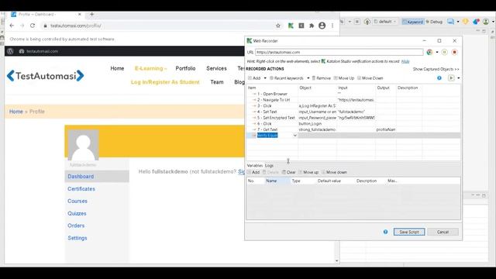The image size is (496, 279).
Task: Clear all variables
Action: [x=289, y=172]
